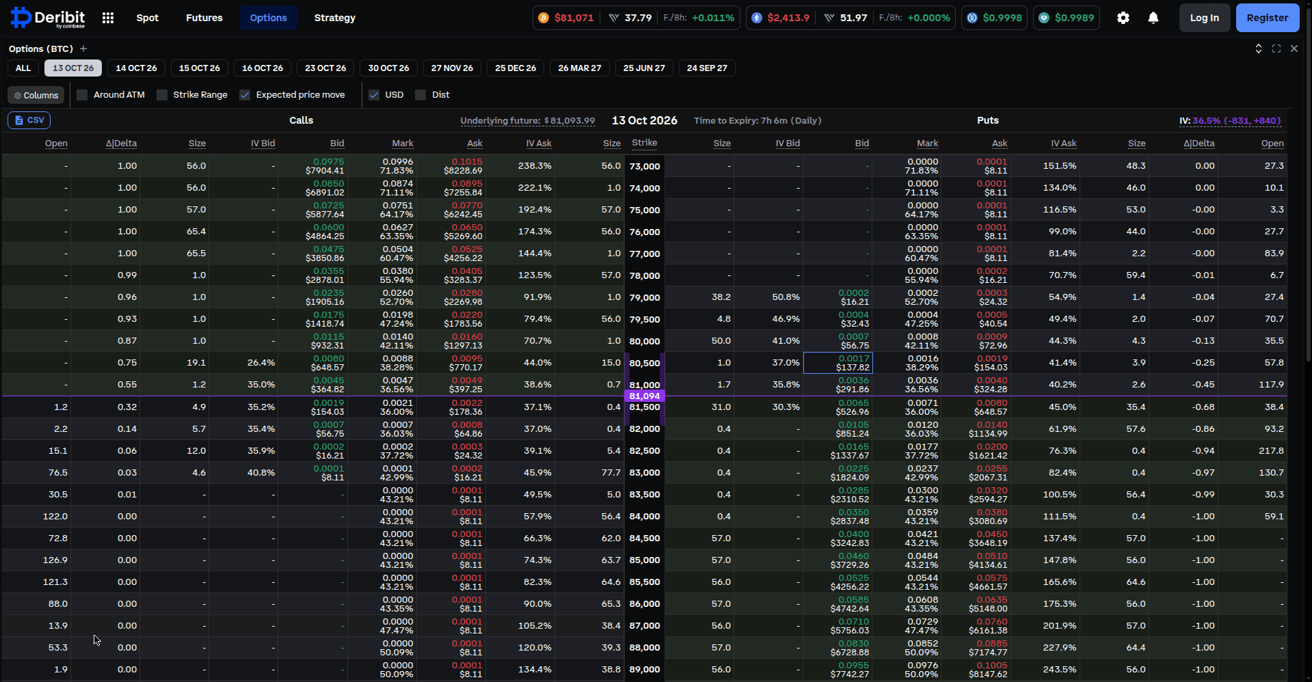The width and height of the screenshot is (1312, 682).
Task: Toggle fullscreen for the options panel
Action: (x=1276, y=49)
